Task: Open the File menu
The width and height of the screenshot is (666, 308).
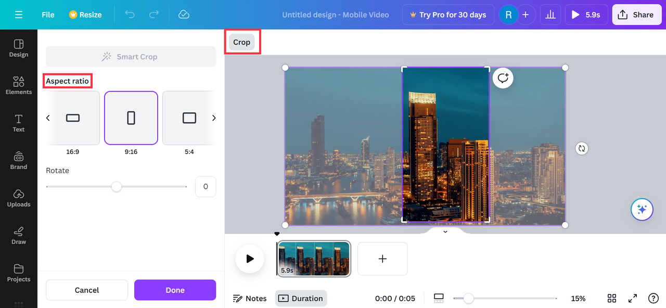Action: point(48,15)
